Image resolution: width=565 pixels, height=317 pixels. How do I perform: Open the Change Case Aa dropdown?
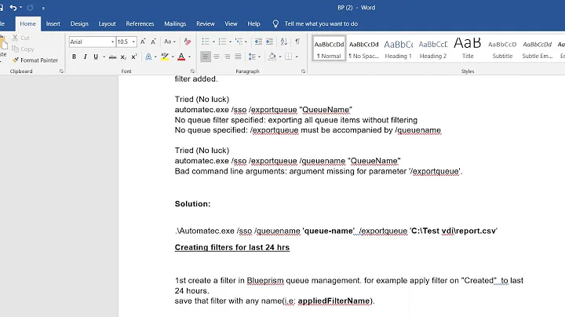pos(169,42)
